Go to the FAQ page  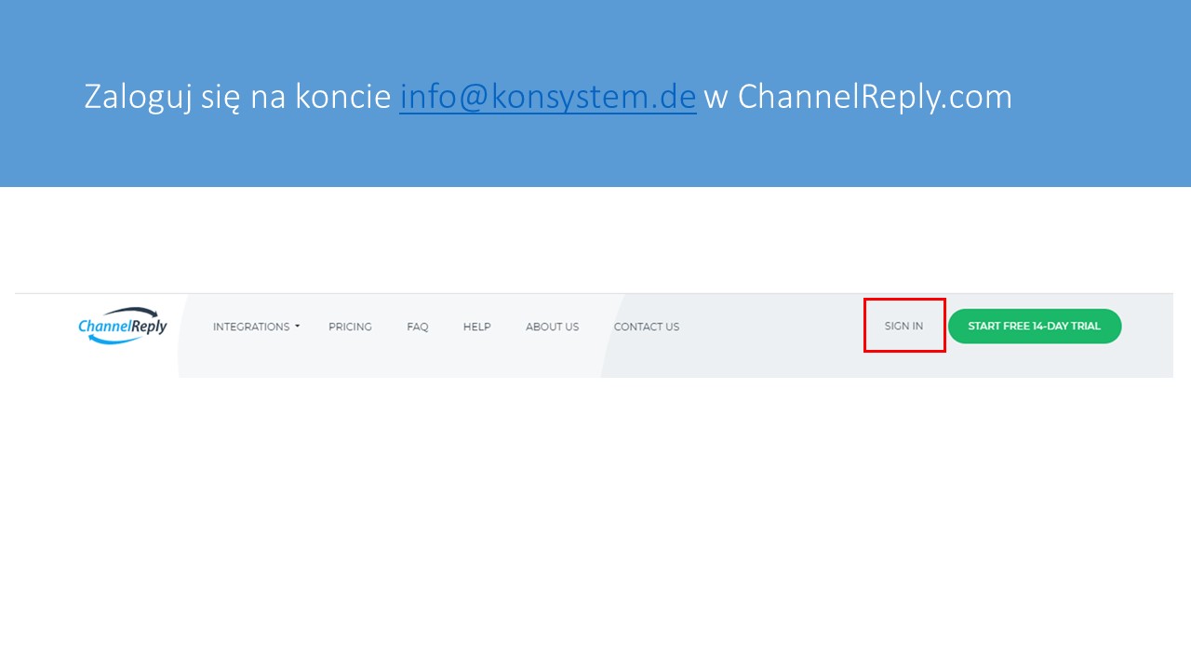pyautogui.click(x=418, y=327)
